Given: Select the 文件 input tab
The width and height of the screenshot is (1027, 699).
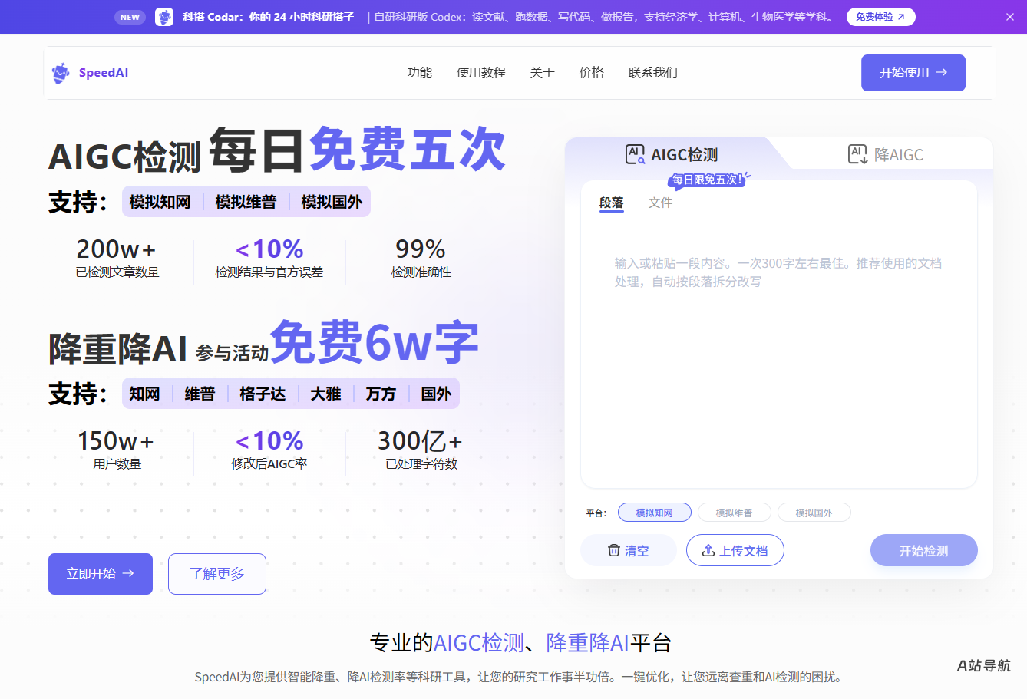Looking at the screenshot, I should [x=660, y=203].
